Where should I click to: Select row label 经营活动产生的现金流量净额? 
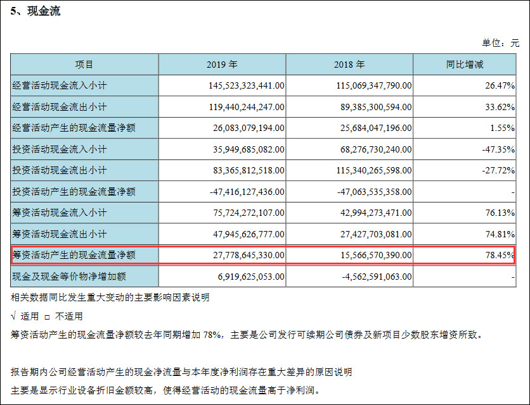(74, 128)
